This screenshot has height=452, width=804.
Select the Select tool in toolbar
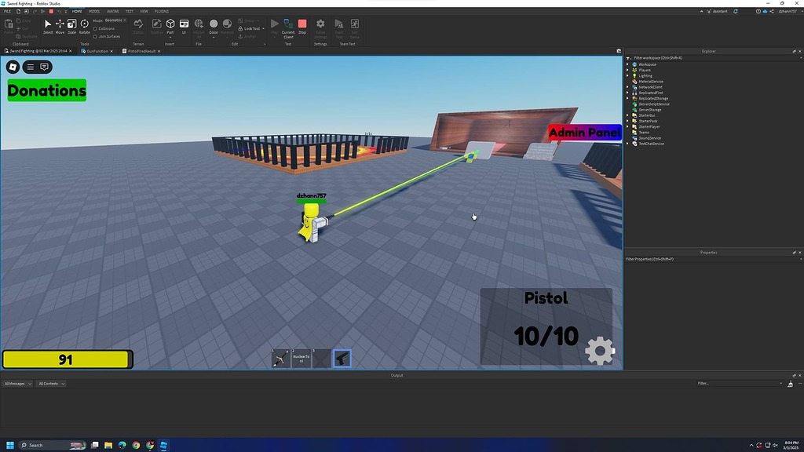coord(48,27)
